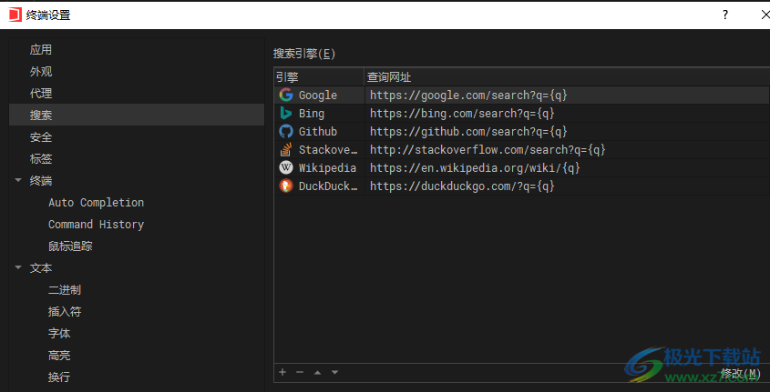Open 高亮 settings
The height and width of the screenshot is (392, 770).
pyautogui.click(x=59, y=355)
